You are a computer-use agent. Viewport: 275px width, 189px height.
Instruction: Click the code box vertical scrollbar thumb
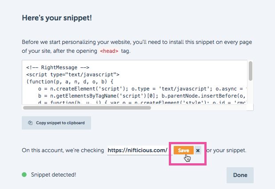point(251,71)
